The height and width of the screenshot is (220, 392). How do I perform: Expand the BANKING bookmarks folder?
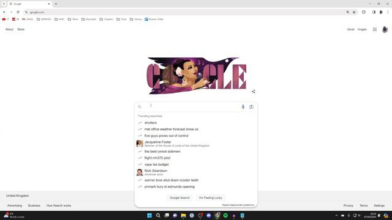point(43,19)
